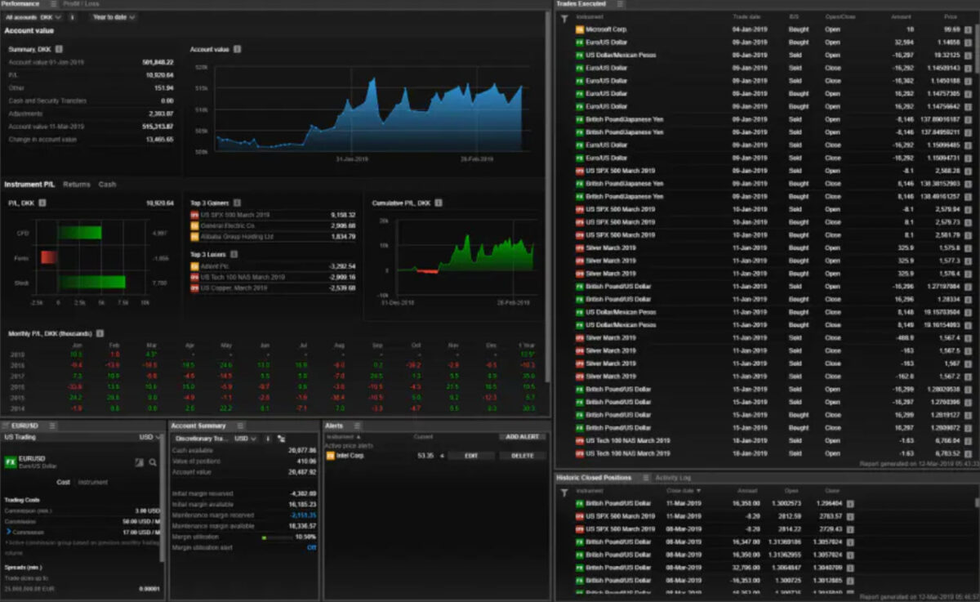
Task: Click the chart icon next to EURUSD
Action: pos(139,463)
